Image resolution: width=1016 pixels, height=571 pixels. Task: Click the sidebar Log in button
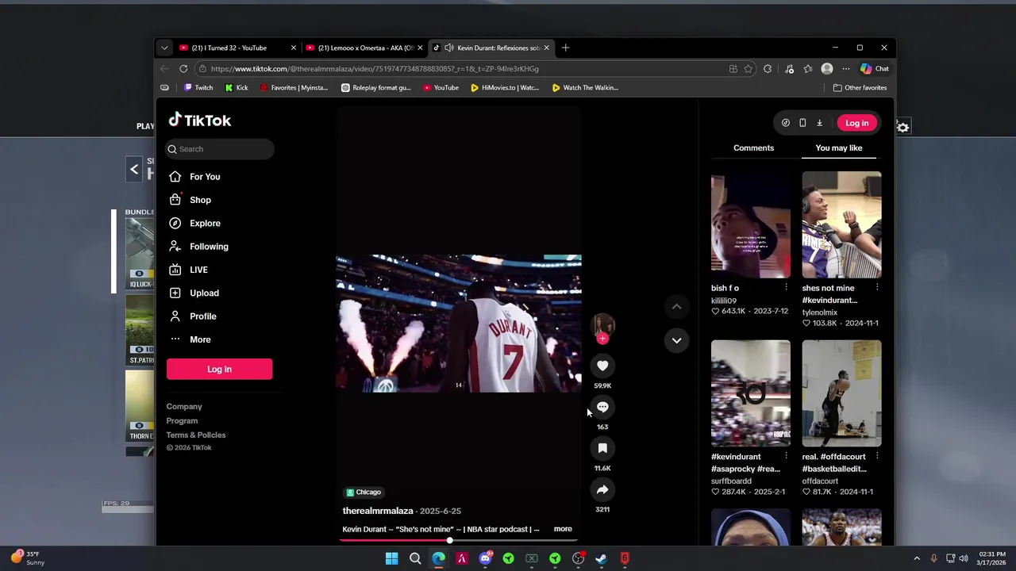point(219,369)
